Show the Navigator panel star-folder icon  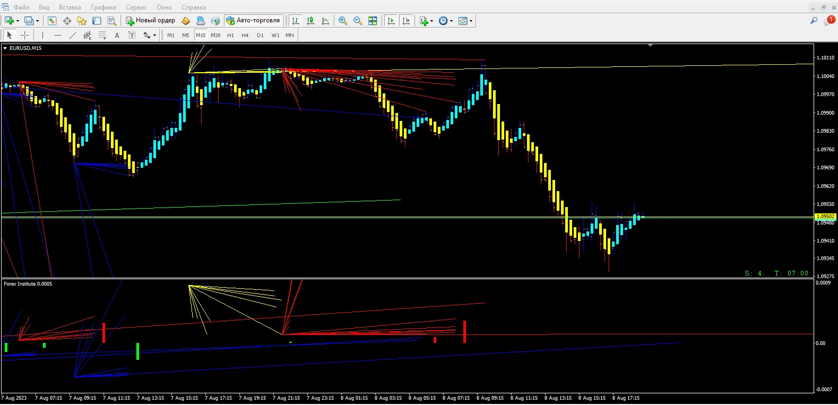click(82, 21)
